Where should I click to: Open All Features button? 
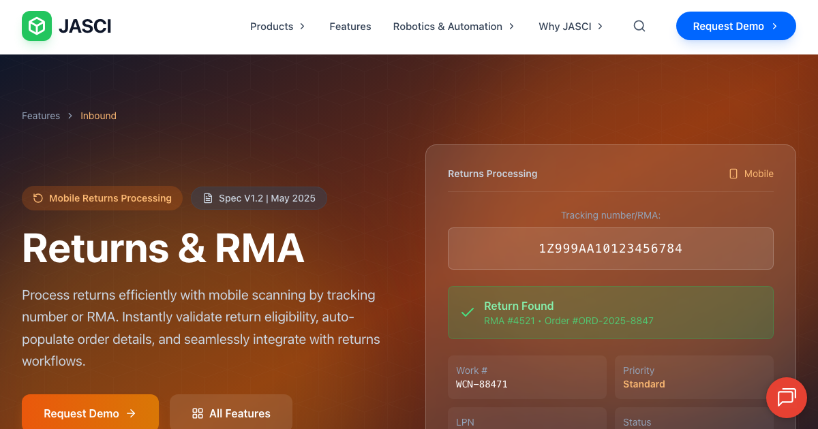tap(231, 412)
